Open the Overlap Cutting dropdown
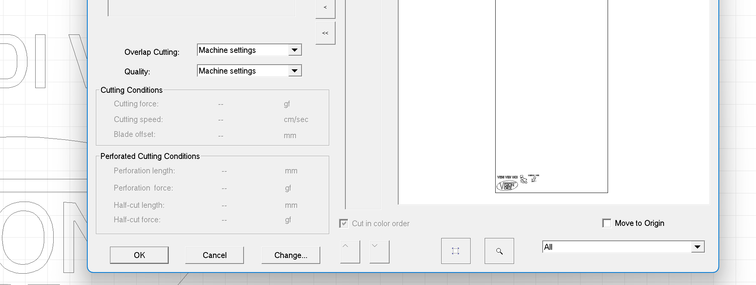The height and width of the screenshot is (285, 756). click(x=294, y=50)
